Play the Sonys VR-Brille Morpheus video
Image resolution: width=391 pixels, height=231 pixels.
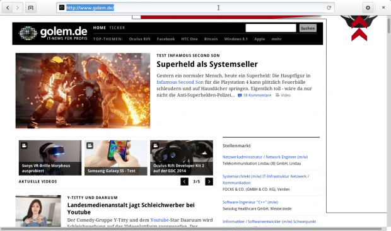pyautogui.click(x=50, y=158)
